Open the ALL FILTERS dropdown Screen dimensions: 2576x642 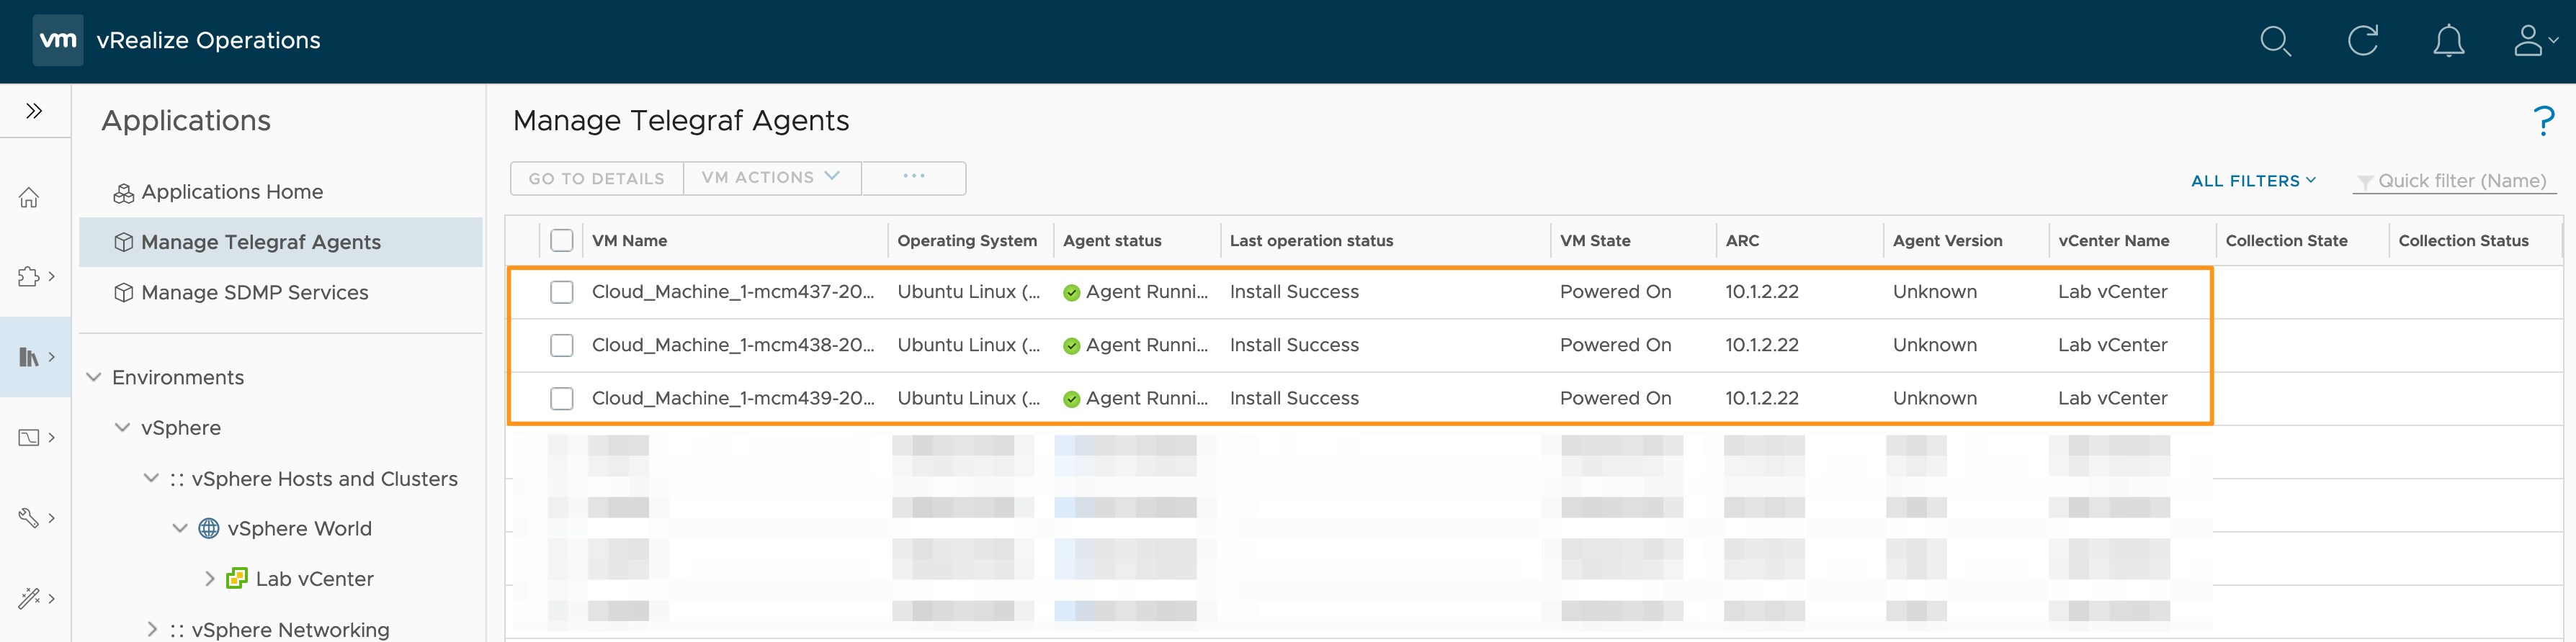click(x=2253, y=181)
